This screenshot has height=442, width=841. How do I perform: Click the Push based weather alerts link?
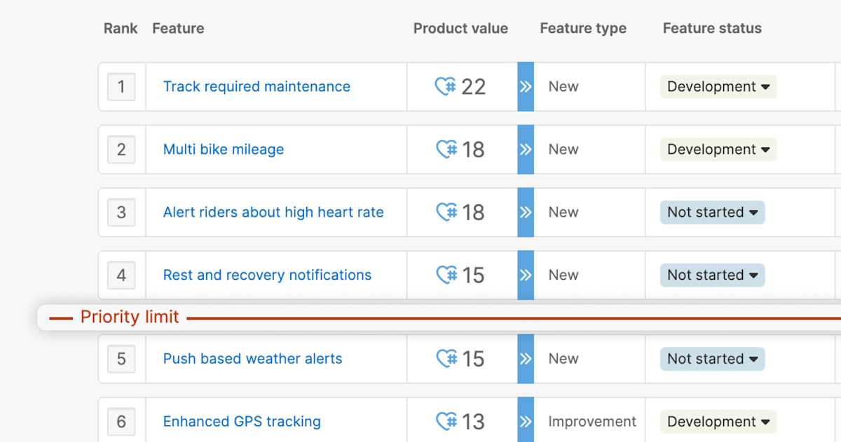[x=252, y=358]
